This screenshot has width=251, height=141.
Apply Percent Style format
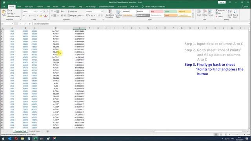click(x=92, y=16)
